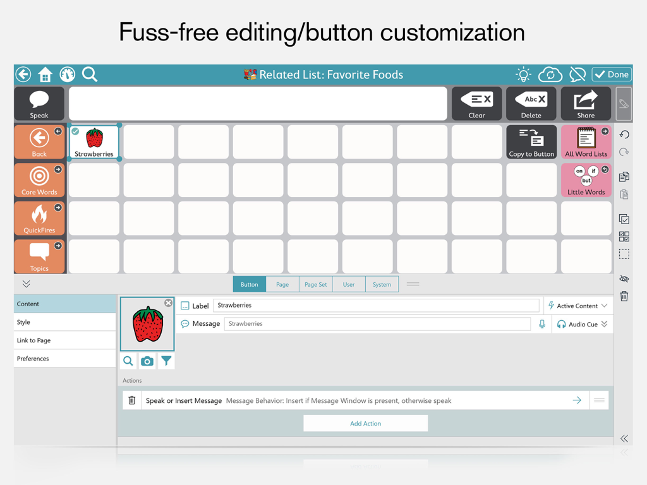Click the microphone icon beside Message field
Screen dimensions: 647x485
click(542, 324)
